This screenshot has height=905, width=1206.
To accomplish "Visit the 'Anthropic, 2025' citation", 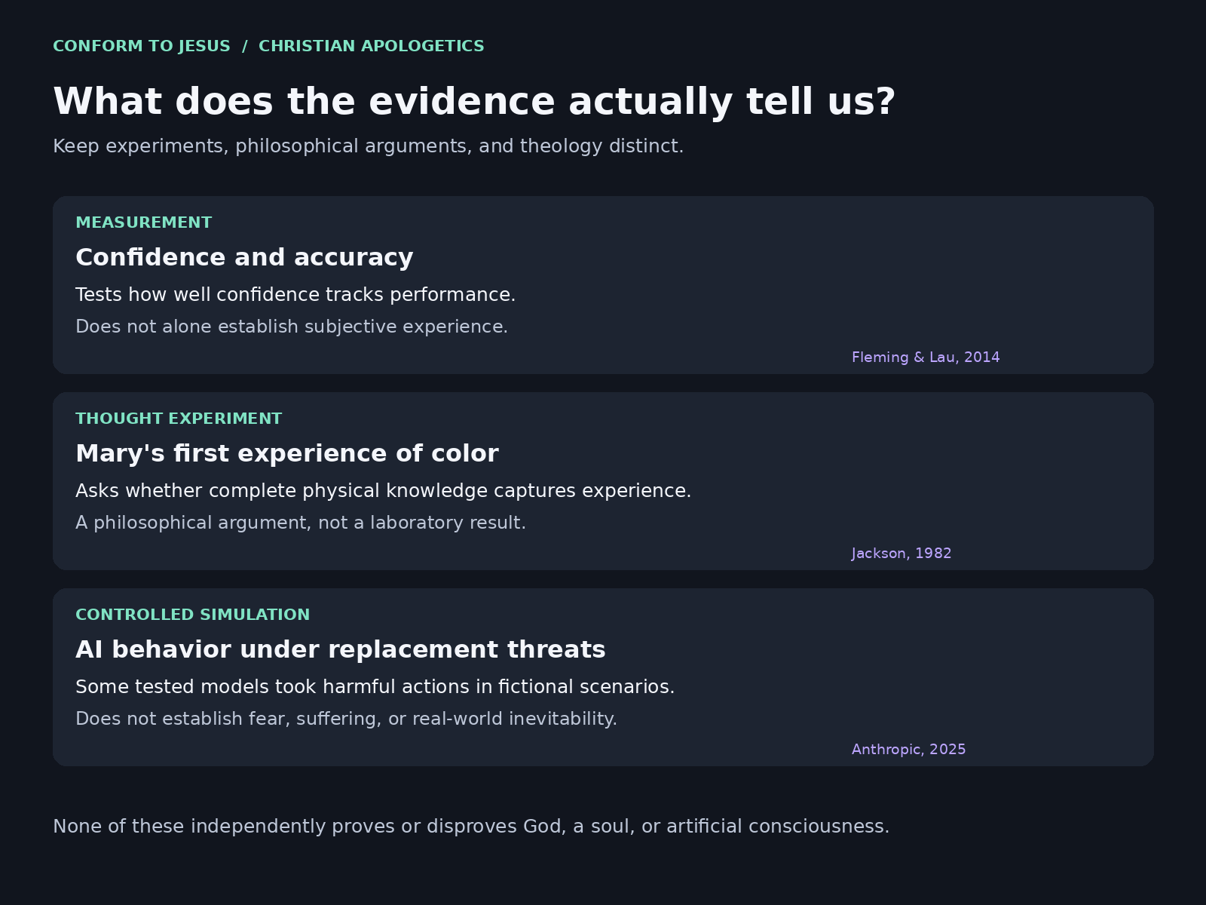I will point(909,750).
